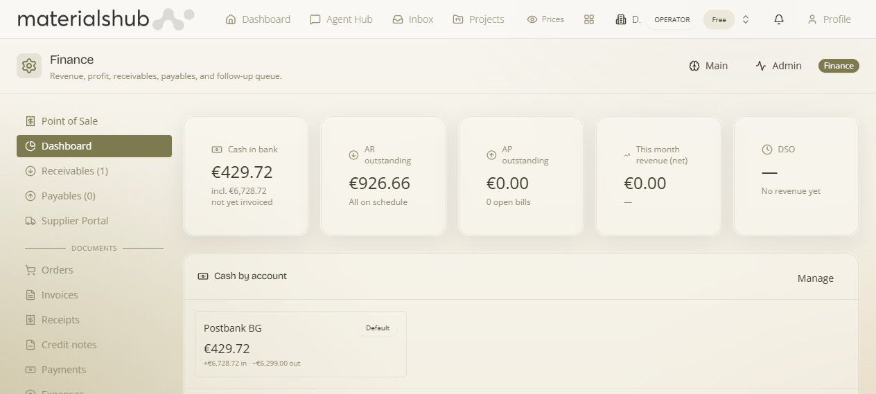This screenshot has width=876, height=394.
Task: Click the Cash in bank banknote icon
Action: pos(217,150)
